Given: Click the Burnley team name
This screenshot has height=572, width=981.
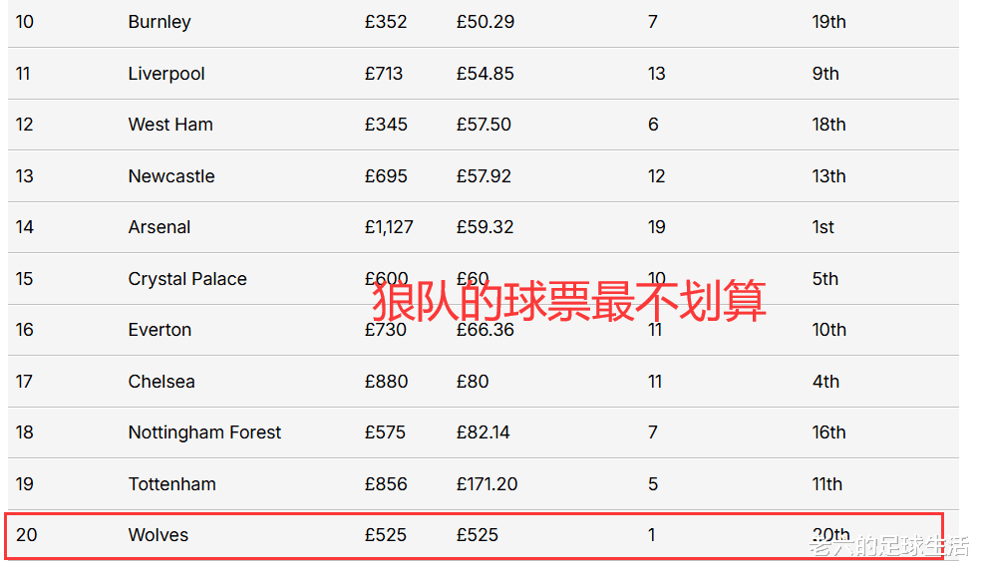Looking at the screenshot, I should pos(160,22).
